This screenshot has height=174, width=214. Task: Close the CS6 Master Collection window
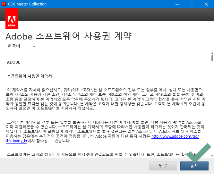click(206, 4)
